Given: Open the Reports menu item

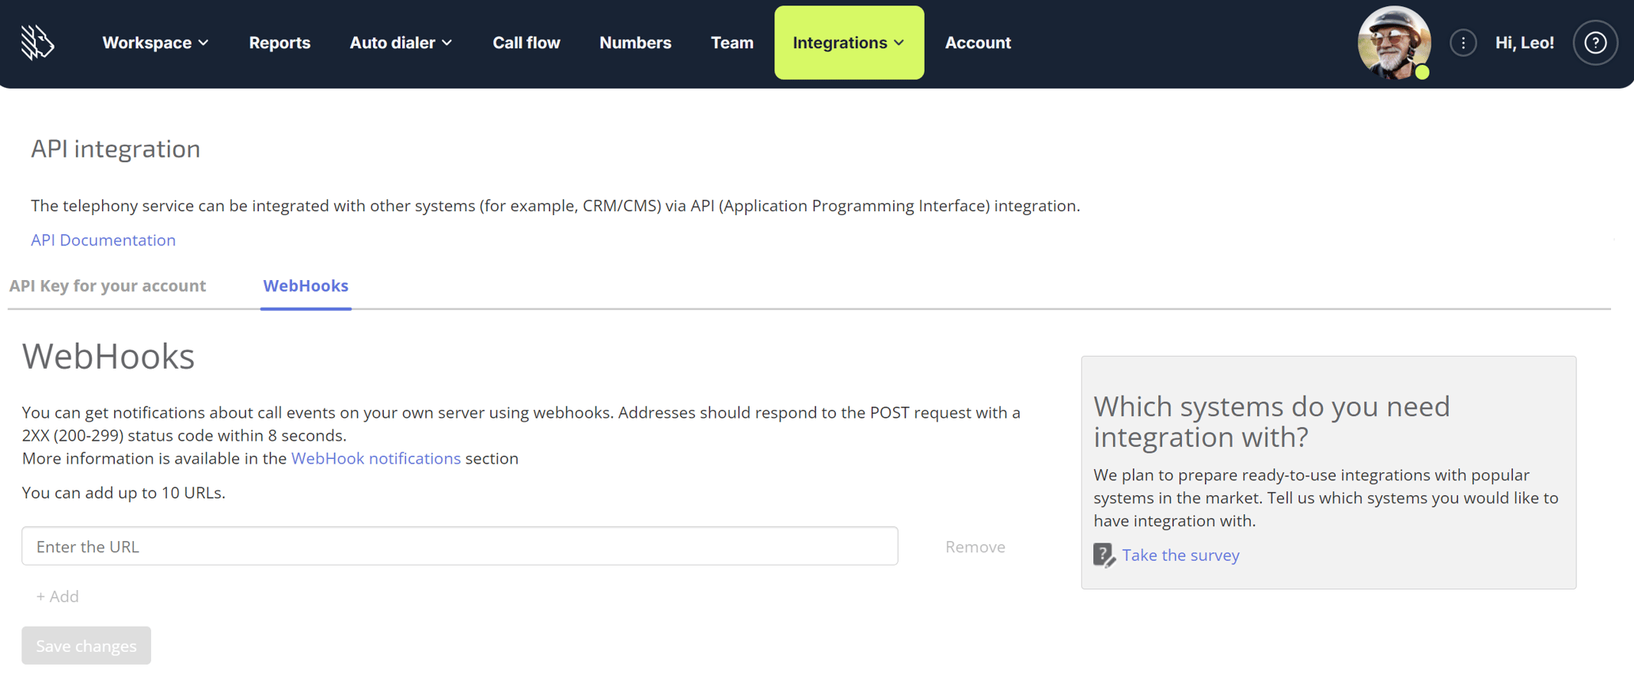Looking at the screenshot, I should 279,43.
